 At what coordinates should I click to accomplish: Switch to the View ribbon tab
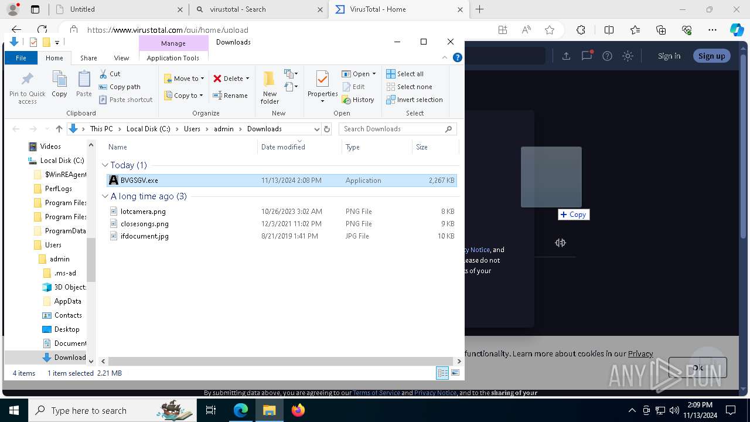click(x=121, y=58)
